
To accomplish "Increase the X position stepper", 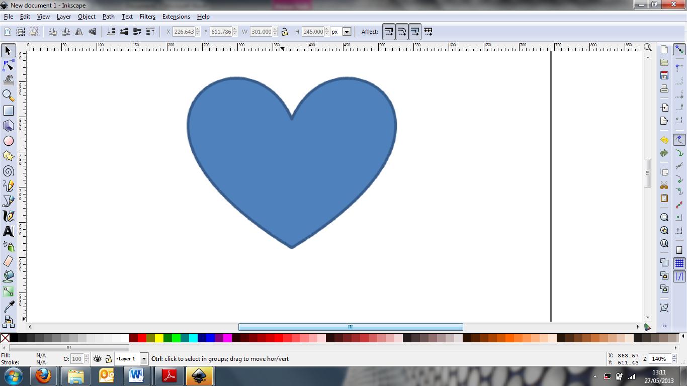I will pyautogui.click(x=198, y=29).
